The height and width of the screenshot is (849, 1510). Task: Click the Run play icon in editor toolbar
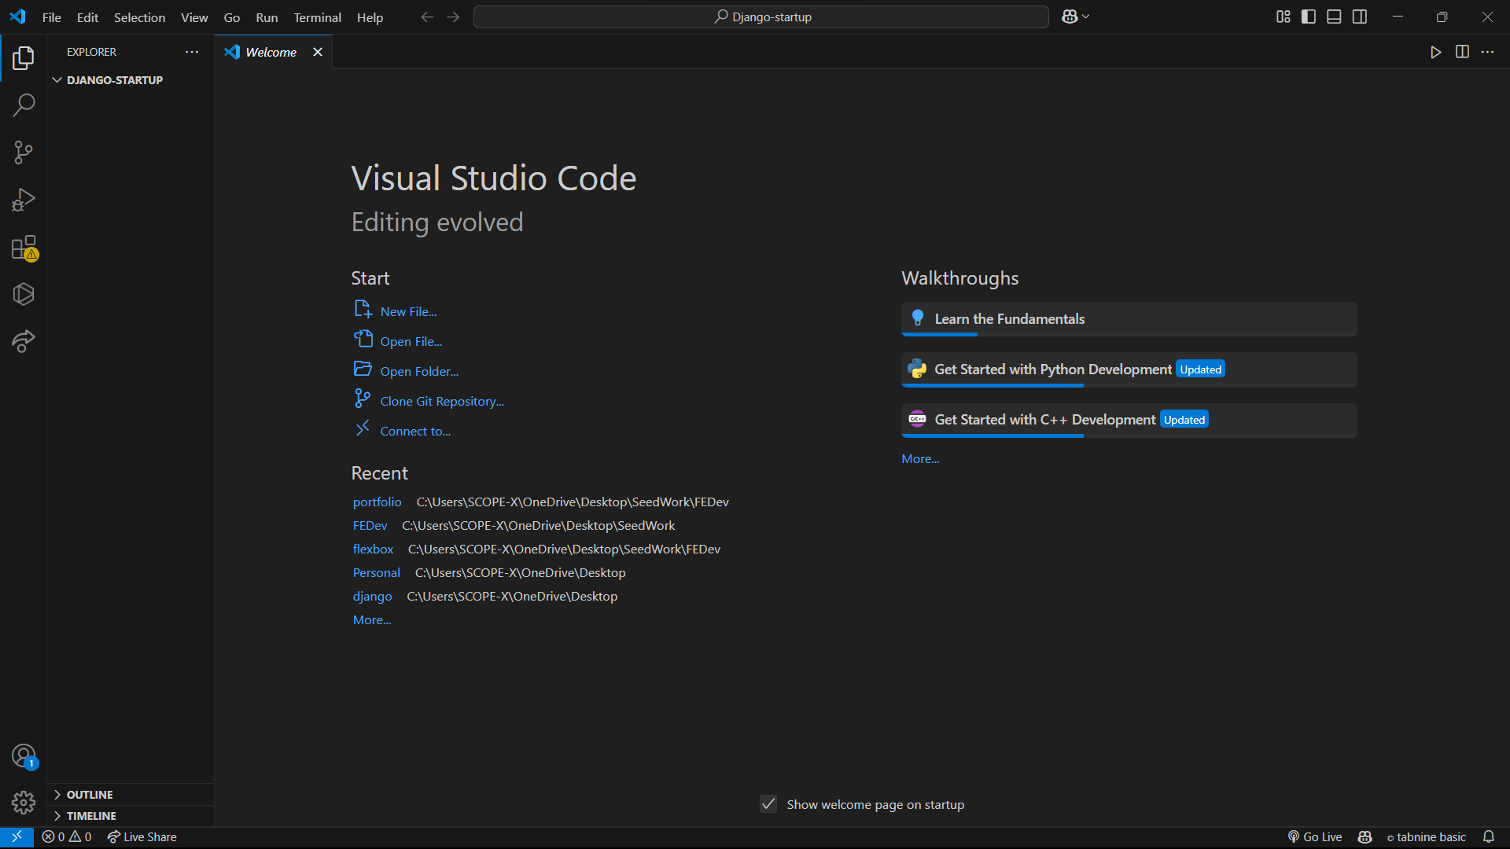1436,52
